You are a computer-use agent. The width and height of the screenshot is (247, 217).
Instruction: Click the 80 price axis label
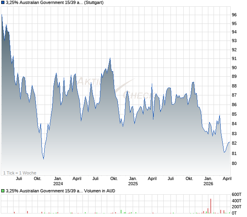(235, 163)
